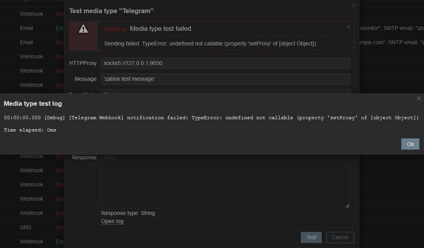424x248 pixels.
Task: Click the 'Time elapsed: 0ms' log line
Action: 30,130
